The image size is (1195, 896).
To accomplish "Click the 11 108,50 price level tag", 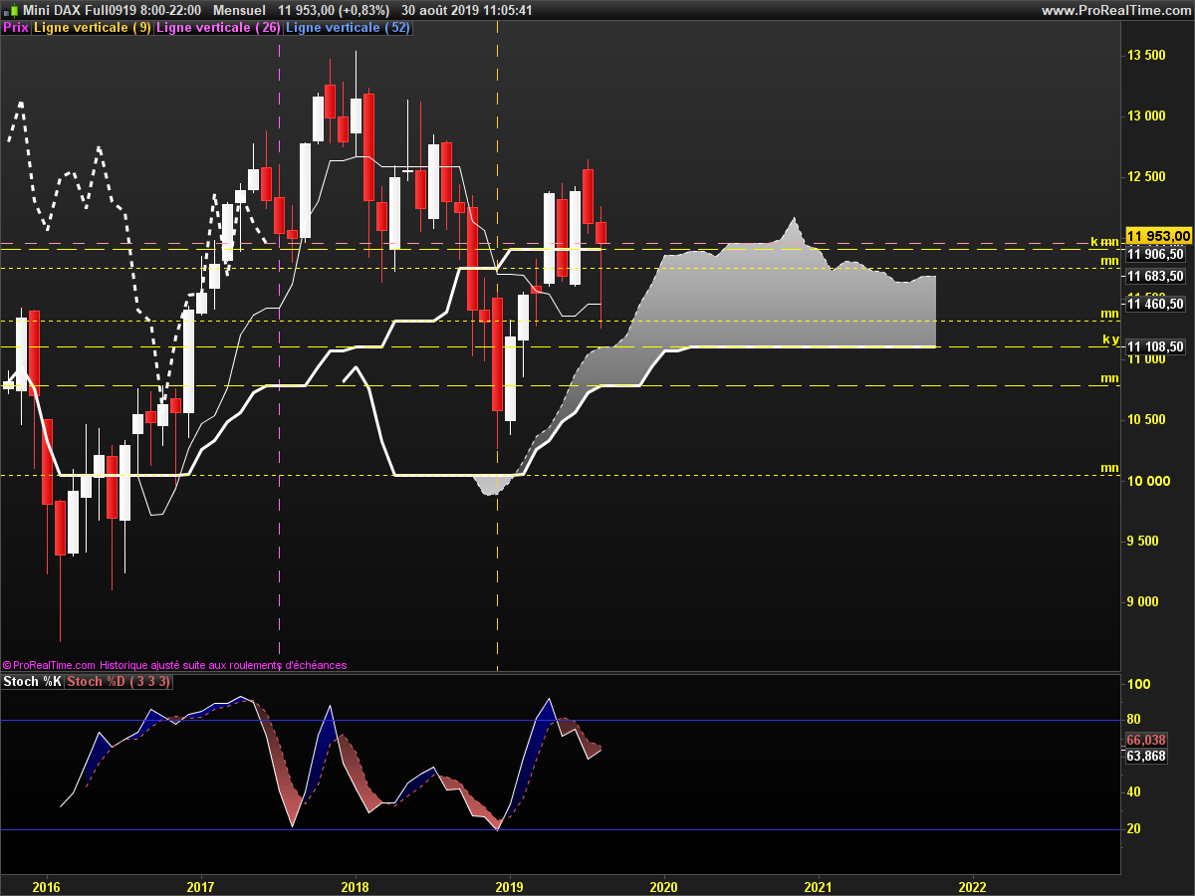I will point(1155,346).
